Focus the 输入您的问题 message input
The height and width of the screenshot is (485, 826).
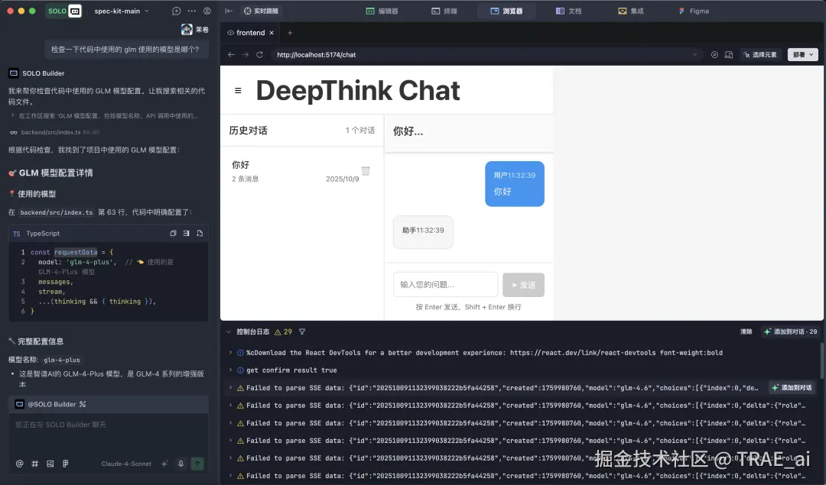(x=446, y=285)
